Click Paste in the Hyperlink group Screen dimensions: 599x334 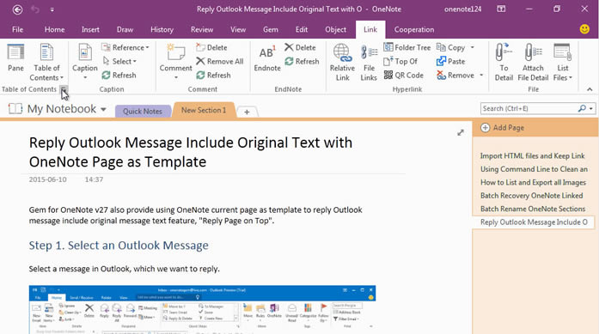[451, 61]
